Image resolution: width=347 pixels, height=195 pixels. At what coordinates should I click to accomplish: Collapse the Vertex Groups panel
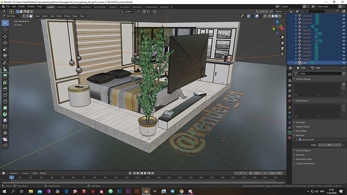point(303,79)
